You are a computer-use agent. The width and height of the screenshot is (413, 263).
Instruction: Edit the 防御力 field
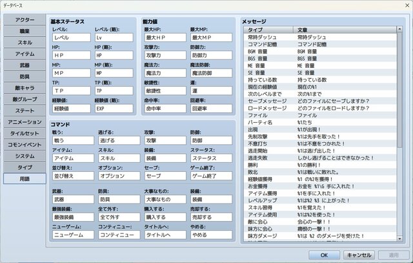pyautogui.click(x=211, y=55)
